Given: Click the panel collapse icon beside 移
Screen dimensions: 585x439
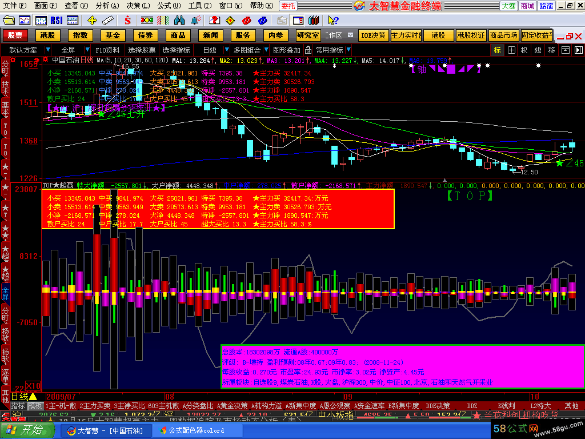Looking at the screenshot, I should tap(566, 50).
